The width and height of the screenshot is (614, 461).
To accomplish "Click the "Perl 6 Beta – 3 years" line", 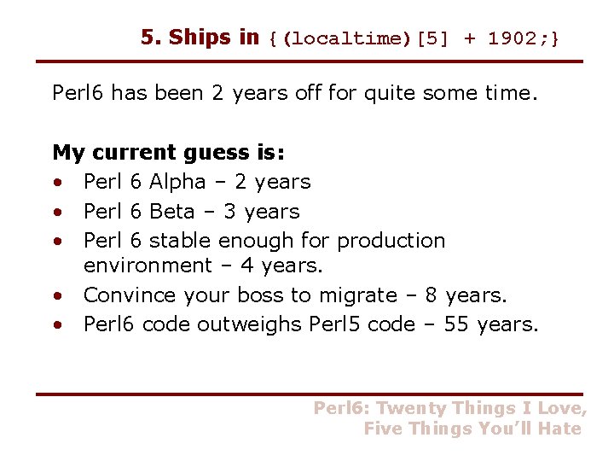I will point(191,211).
